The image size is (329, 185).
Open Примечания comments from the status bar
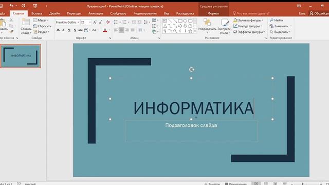(x=235, y=184)
